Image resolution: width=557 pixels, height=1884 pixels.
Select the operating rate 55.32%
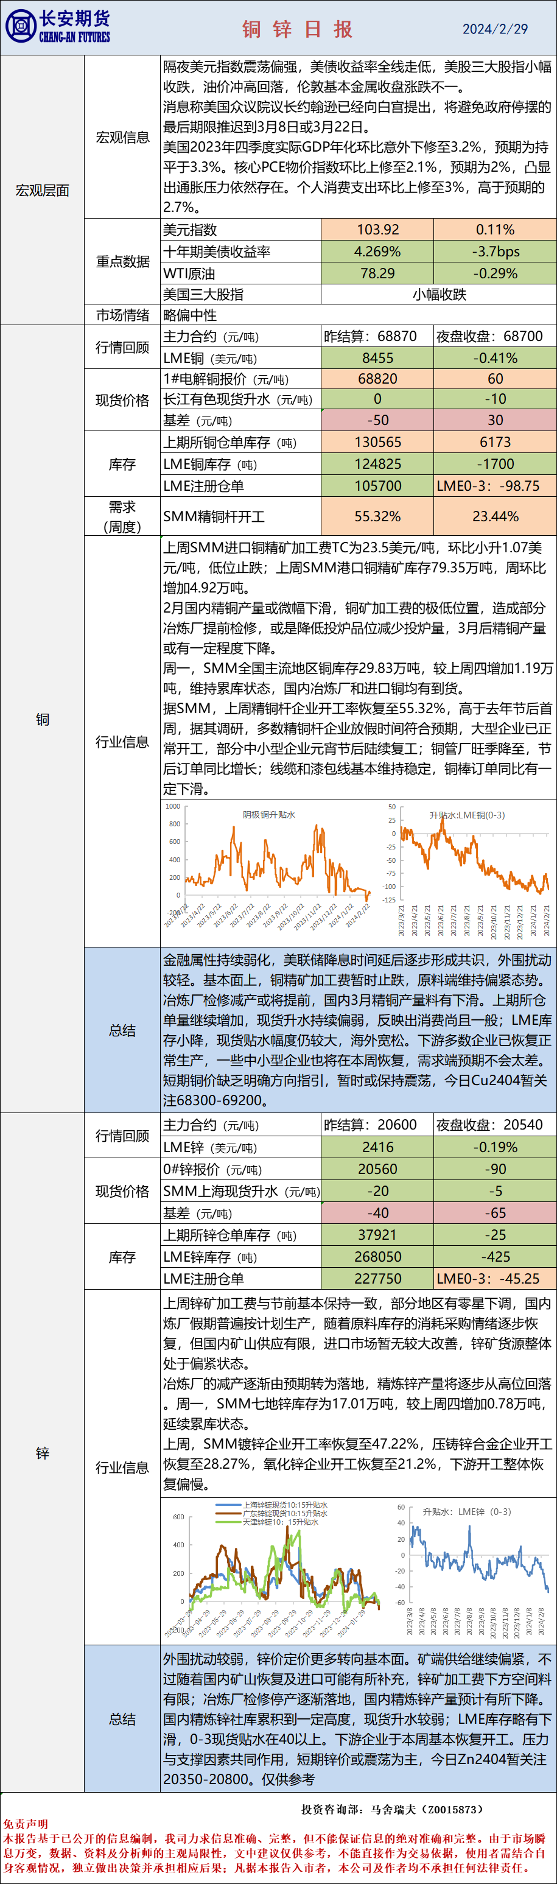(x=377, y=516)
